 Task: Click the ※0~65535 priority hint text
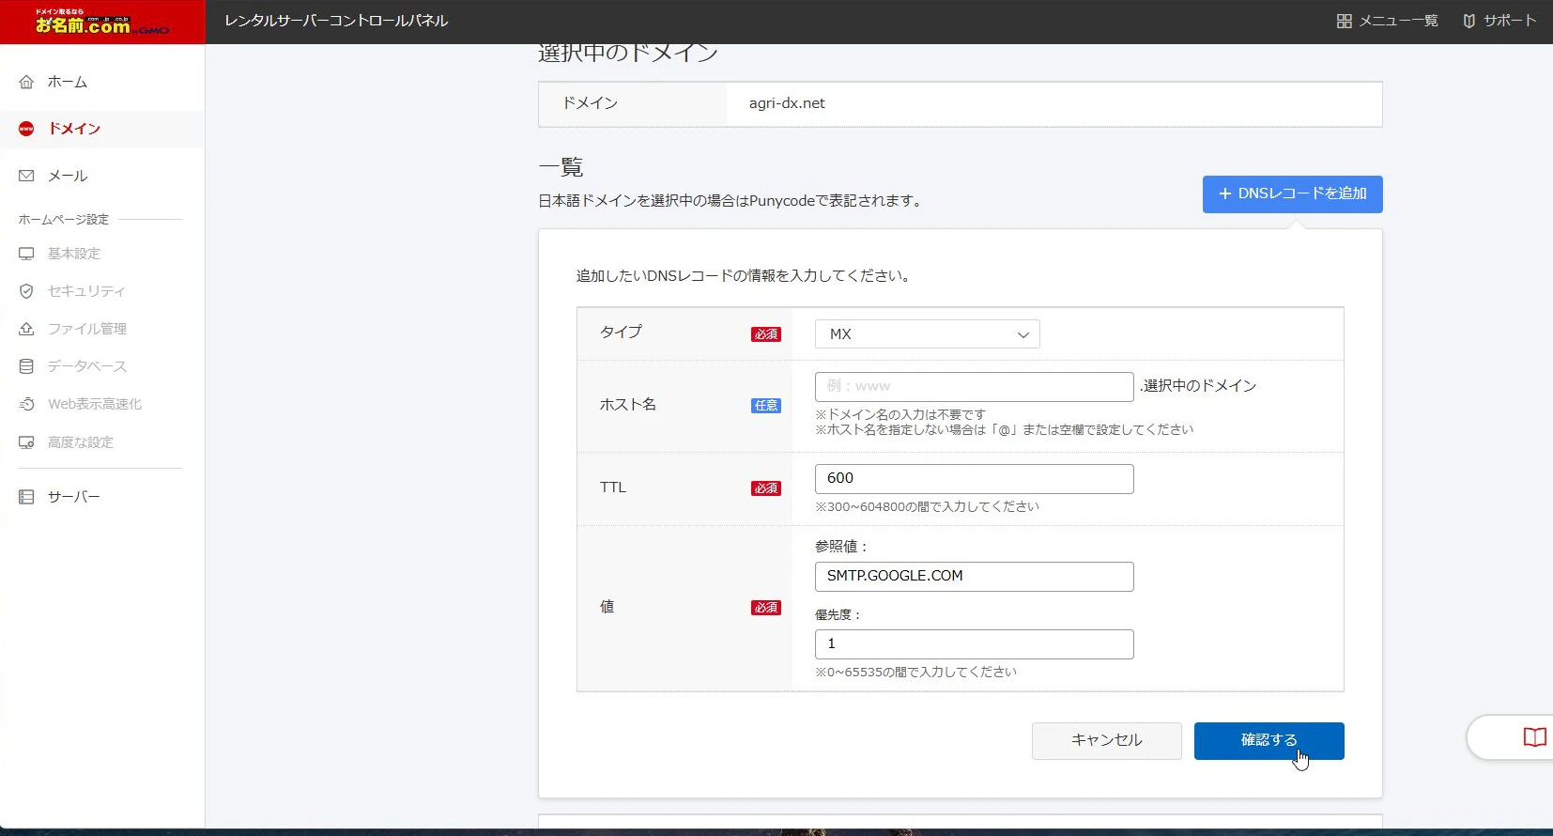click(x=915, y=672)
